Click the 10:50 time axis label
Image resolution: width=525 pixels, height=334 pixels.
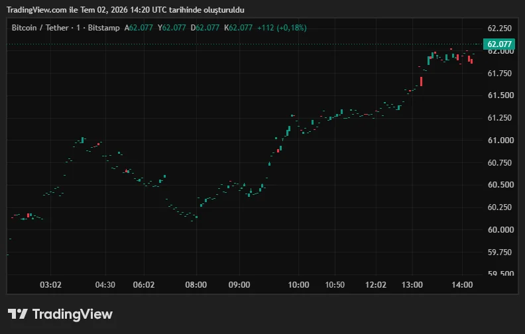coord(335,285)
